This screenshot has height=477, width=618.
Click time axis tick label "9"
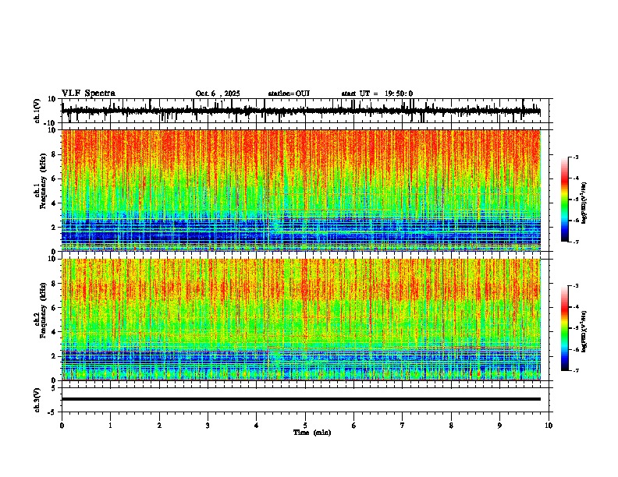pos(499,426)
